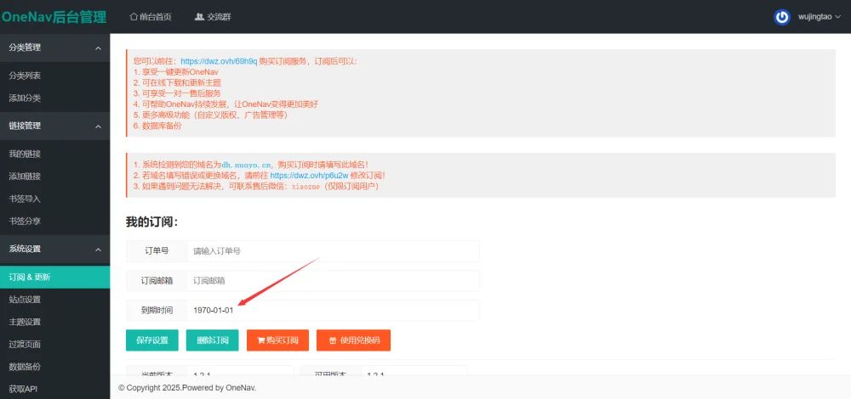Click the 保存设置 button
The height and width of the screenshot is (399, 851).
(x=152, y=340)
